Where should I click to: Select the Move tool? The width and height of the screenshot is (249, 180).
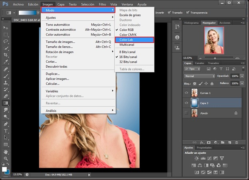coord(6,28)
